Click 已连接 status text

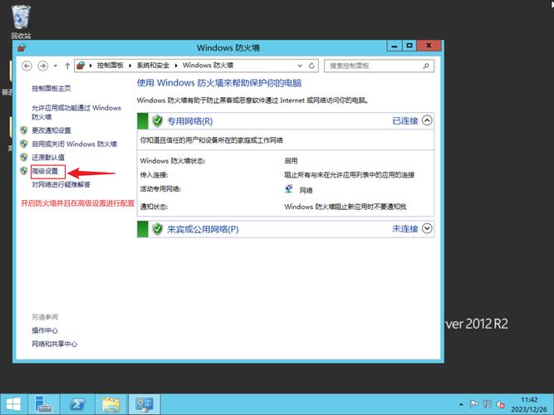tap(404, 121)
